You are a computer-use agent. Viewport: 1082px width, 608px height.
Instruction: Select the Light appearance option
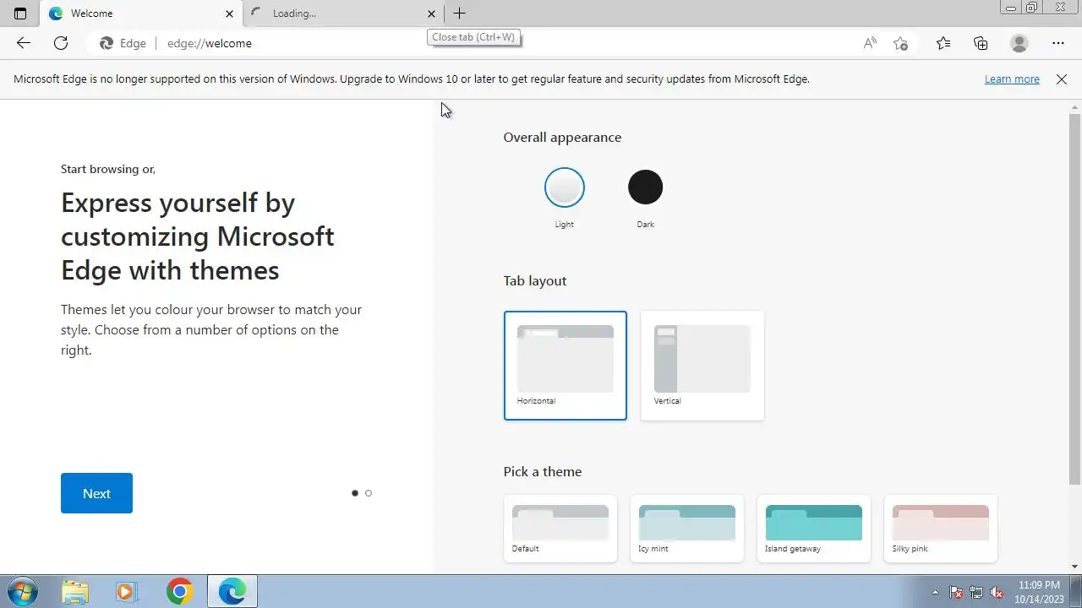tap(565, 187)
